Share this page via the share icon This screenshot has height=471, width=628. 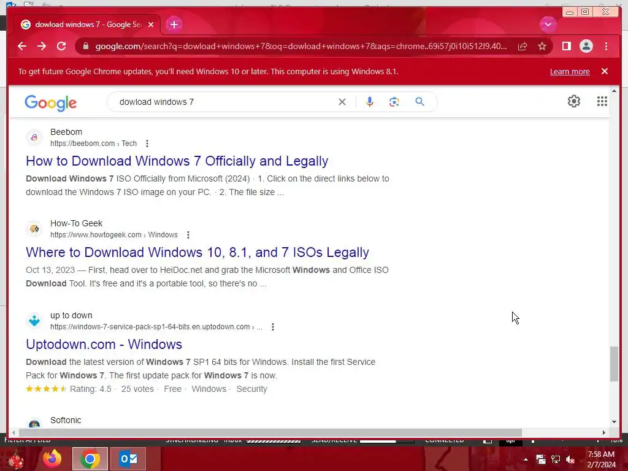click(523, 46)
